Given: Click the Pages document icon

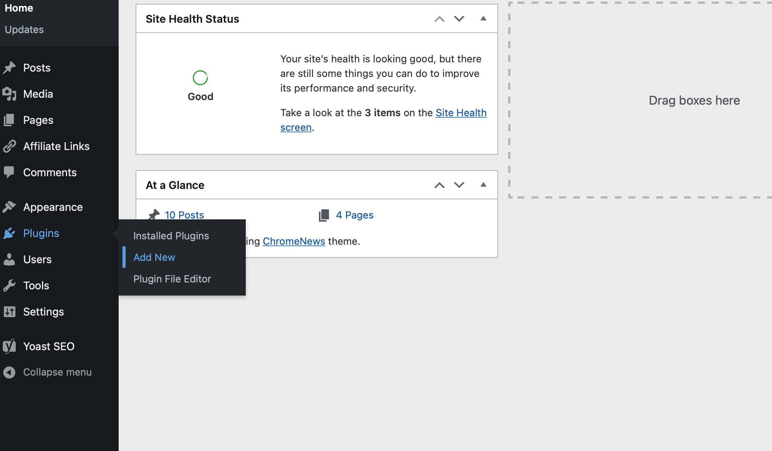Looking at the screenshot, I should (10, 120).
